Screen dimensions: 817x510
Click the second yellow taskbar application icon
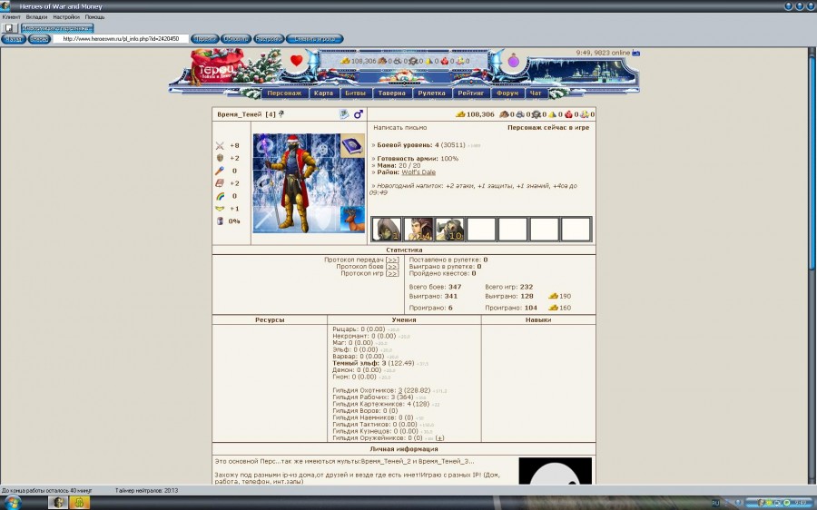click(x=80, y=502)
